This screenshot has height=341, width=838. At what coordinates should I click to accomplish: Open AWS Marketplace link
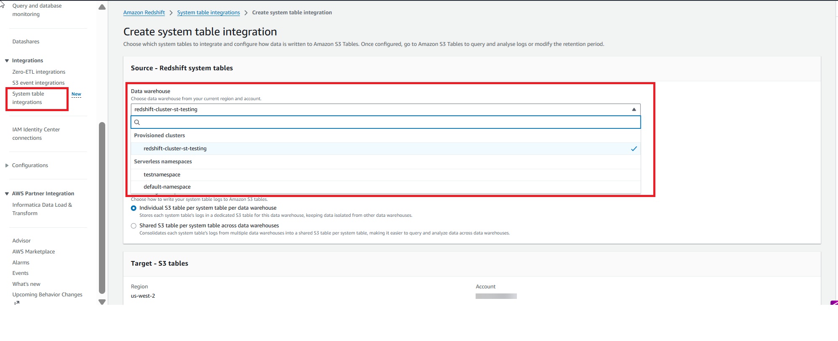(34, 252)
